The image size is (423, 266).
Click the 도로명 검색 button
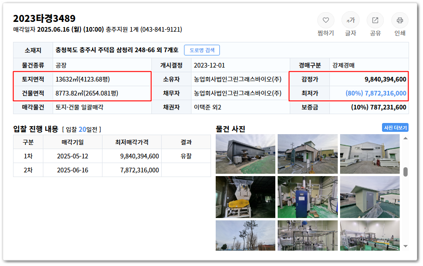point(202,50)
